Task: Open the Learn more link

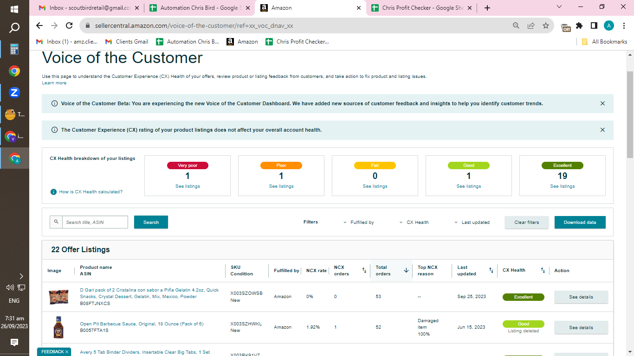Action: pyautogui.click(x=54, y=83)
